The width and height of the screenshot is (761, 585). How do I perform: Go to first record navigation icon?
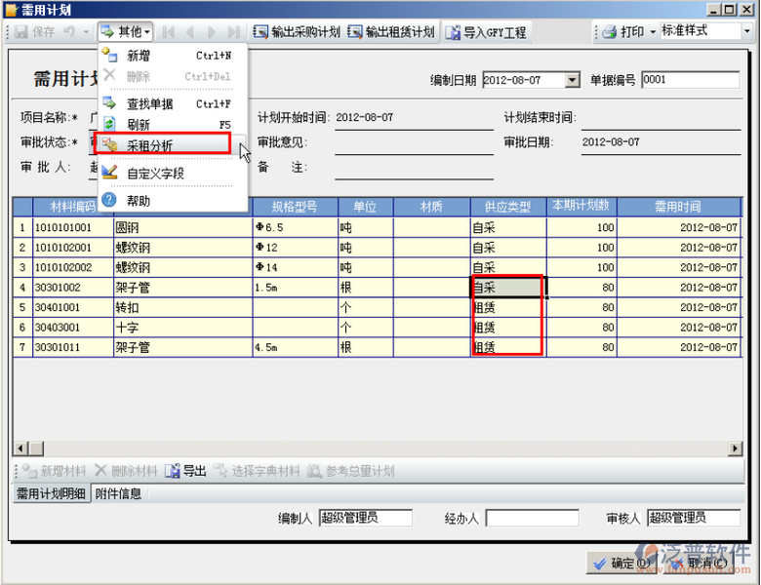[169, 32]
